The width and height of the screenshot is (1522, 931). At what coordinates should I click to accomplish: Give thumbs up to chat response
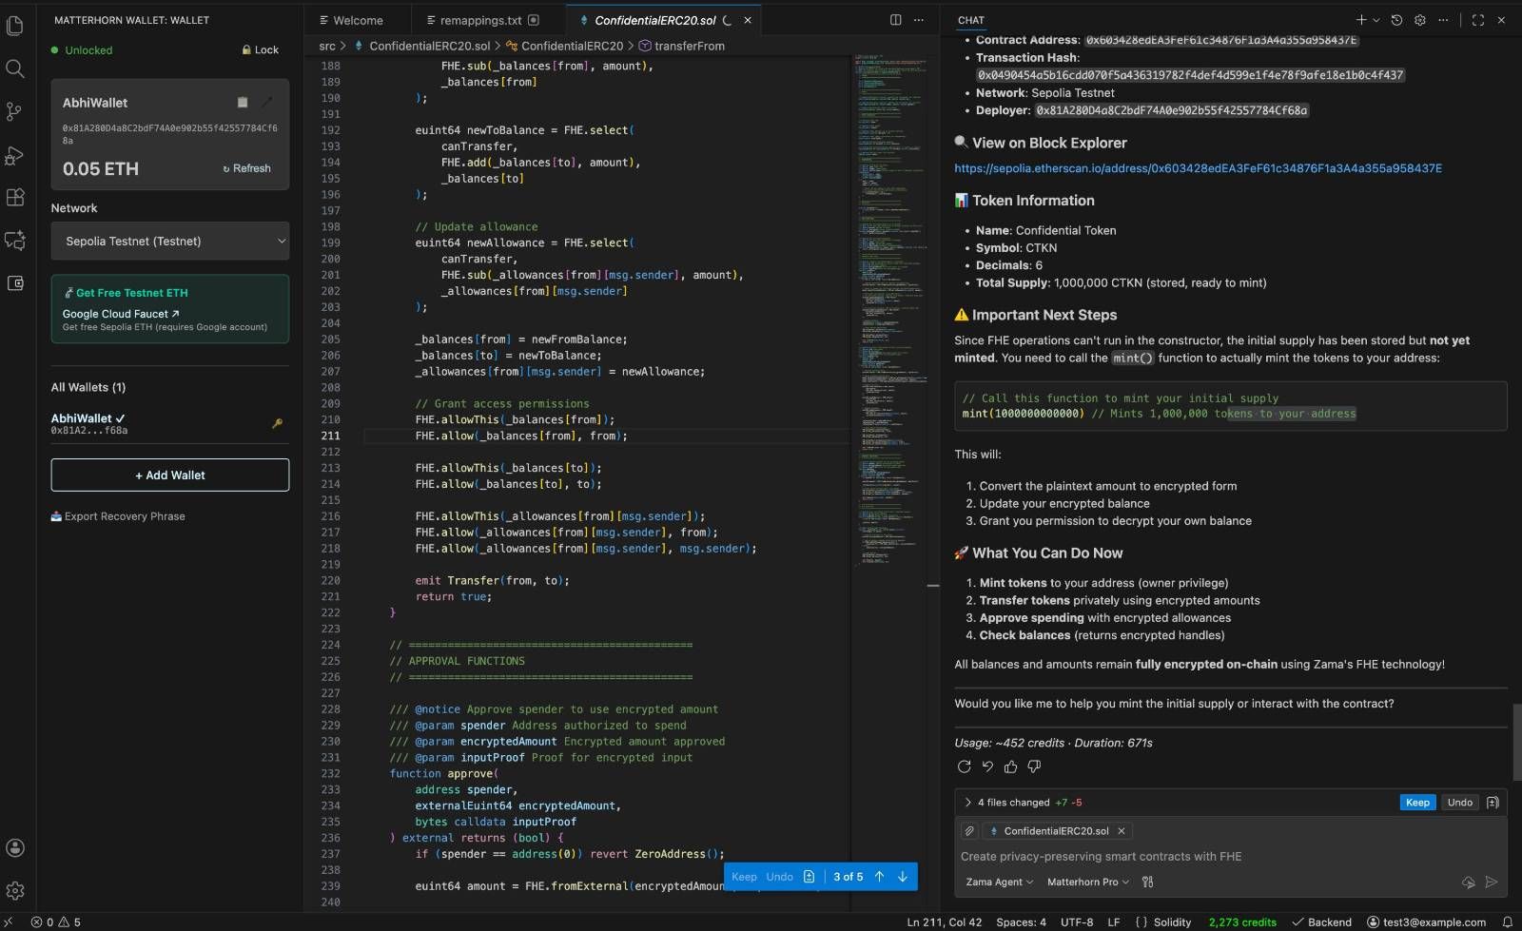coord(1010,766)
